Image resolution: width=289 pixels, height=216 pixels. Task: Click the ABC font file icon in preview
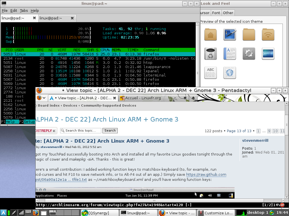pos(211,73)
